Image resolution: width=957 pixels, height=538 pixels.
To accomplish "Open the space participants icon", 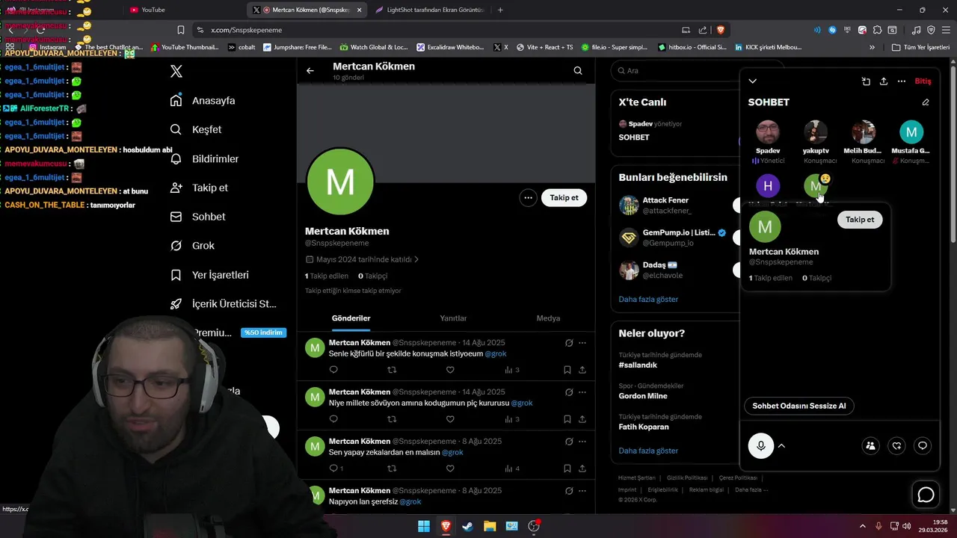I will [870, 446].
